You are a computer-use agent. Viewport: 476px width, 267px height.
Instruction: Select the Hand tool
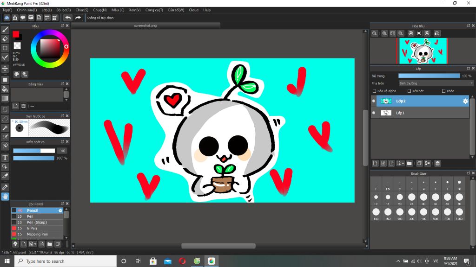tap(5, 197)
